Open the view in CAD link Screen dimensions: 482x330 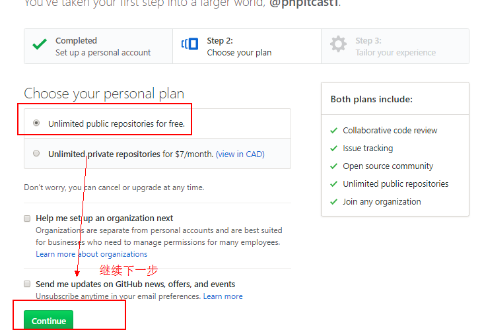point(240,154)
